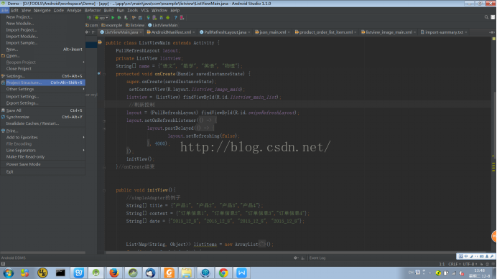Switch to product_order_list_item.xml tab
Viewport: 497px width, 279px height.
[x=325, y=32]
